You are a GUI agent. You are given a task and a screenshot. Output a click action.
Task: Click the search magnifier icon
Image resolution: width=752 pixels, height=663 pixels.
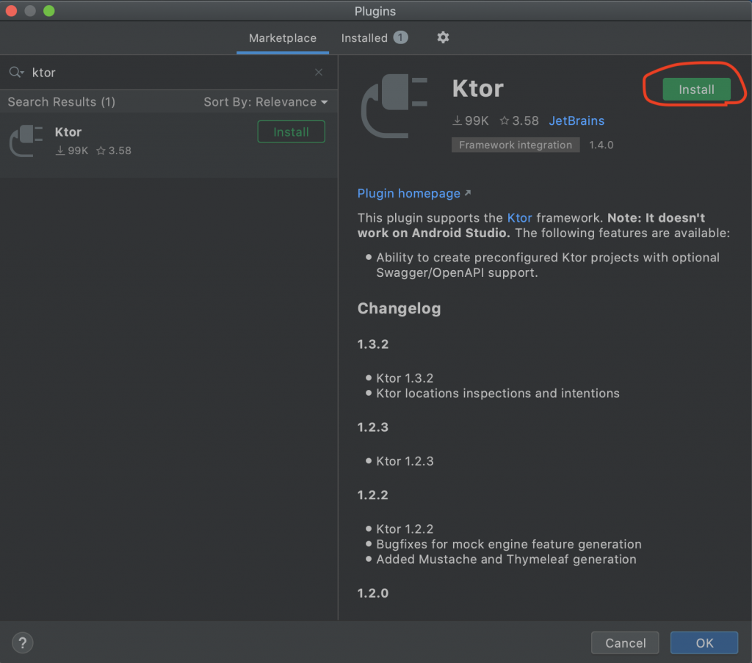[x=16, y=73]
